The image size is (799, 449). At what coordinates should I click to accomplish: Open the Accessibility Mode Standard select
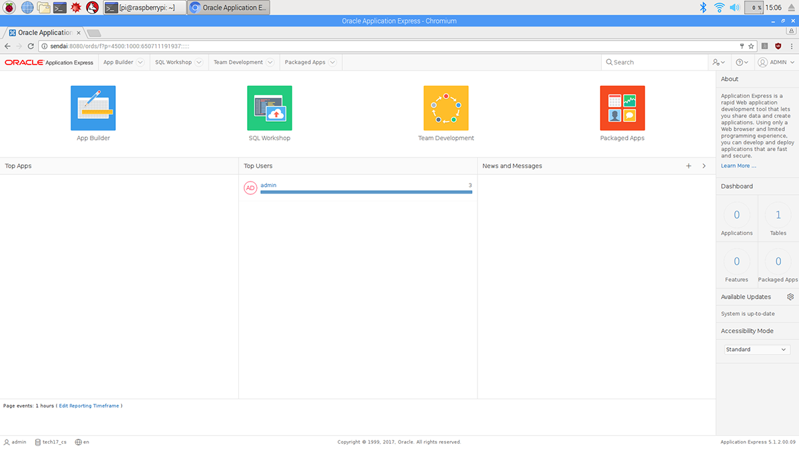pos(757,349)
